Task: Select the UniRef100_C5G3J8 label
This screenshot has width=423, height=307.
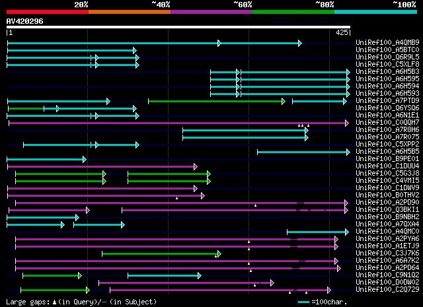Action: (x=387, y=174)
